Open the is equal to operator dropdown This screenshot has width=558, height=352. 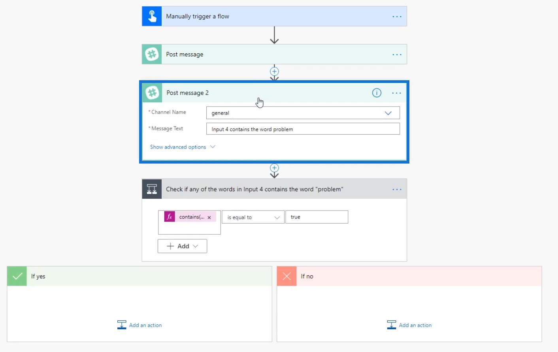click(x=253, y=217)
